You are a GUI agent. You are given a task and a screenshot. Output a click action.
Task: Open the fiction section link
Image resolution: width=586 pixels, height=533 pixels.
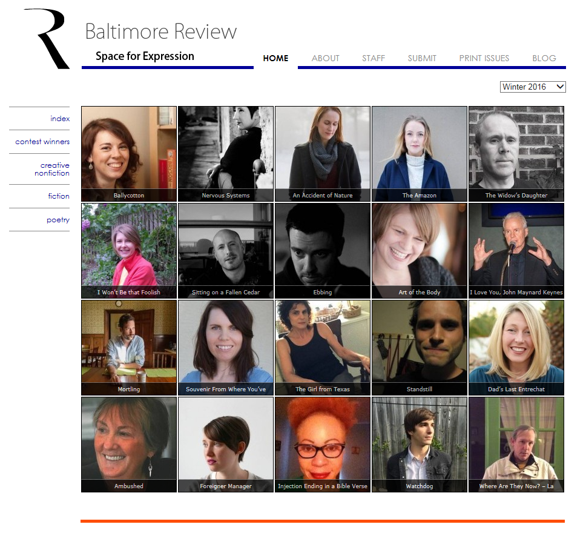tap(59, 196)
